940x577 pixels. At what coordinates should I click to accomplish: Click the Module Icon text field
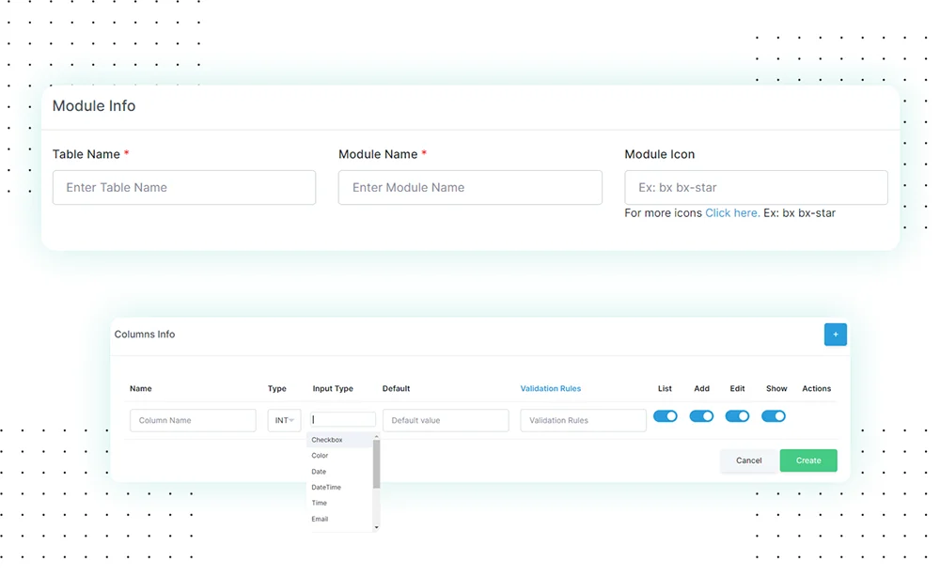[x=756, y=188]
